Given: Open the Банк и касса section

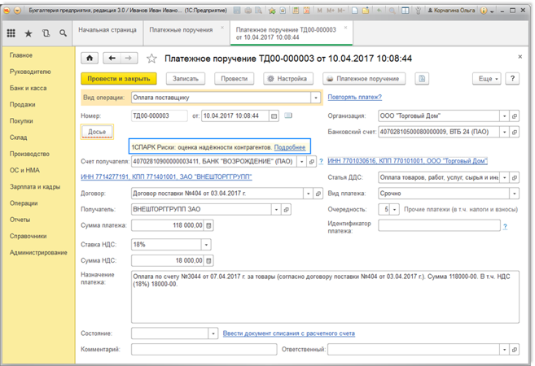Looking at the screenshot, I should click(x=29, y=89).
